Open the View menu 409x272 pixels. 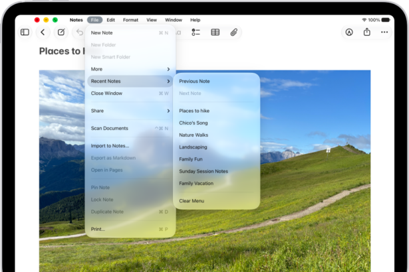pos(152,20)
